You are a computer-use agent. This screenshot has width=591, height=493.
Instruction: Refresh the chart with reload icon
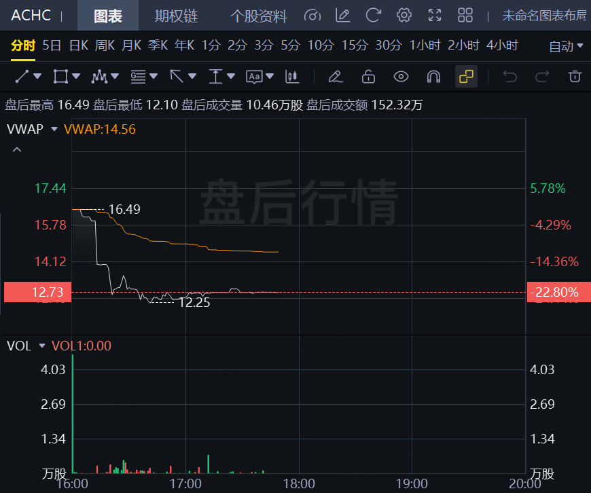pos(373,15)
